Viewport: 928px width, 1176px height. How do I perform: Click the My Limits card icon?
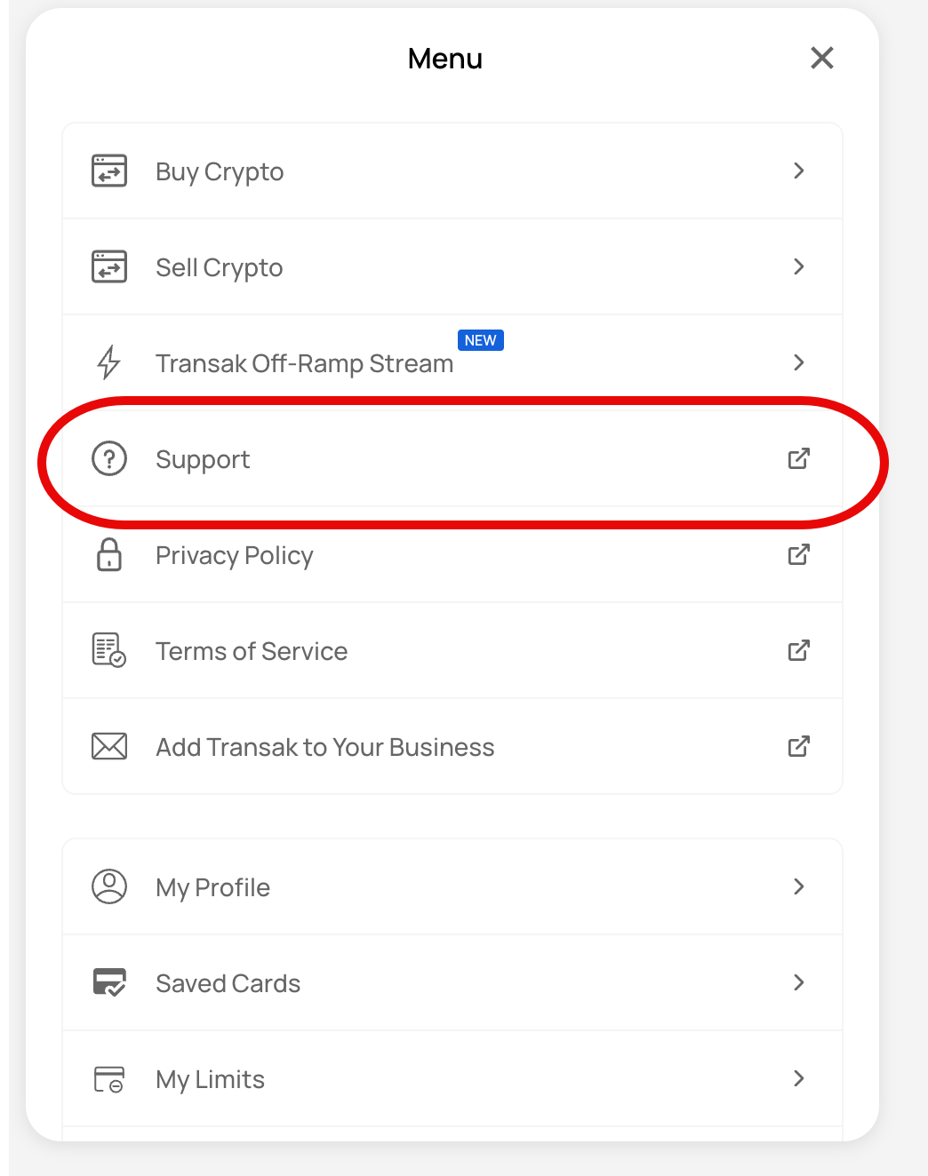109,1079
